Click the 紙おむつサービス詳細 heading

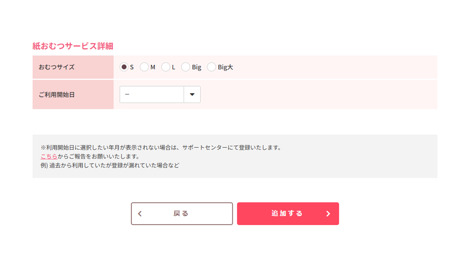click(73, 46)
